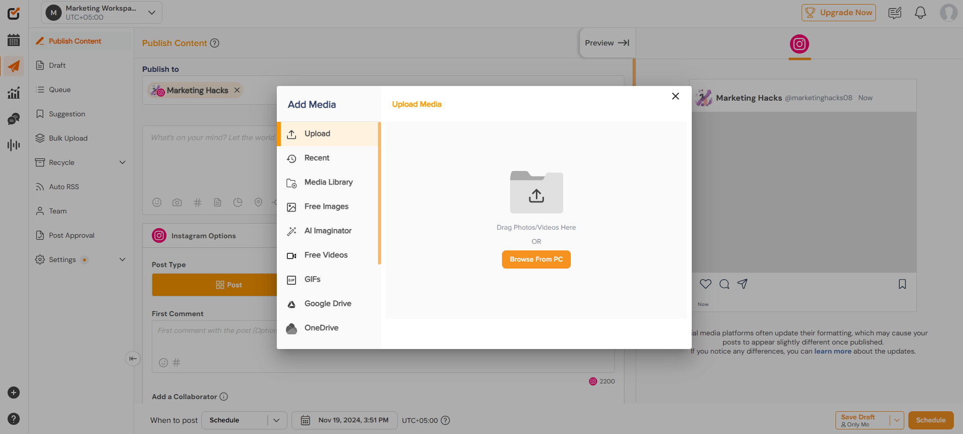963x434 pixels.
Task: Click the document template icon in composer
Action: tap(218, 202)
